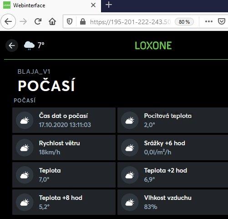
Task: Open a new browser tab
Action: 109,5
